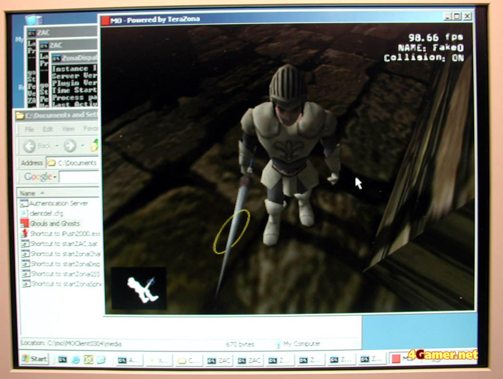
Task: Click the Explorer Address bar field
Action: pos(75,163)
